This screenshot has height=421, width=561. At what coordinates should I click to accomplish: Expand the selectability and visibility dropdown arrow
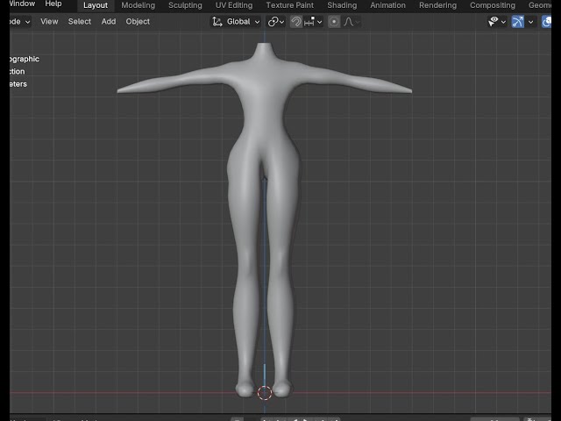pos(503,22)
